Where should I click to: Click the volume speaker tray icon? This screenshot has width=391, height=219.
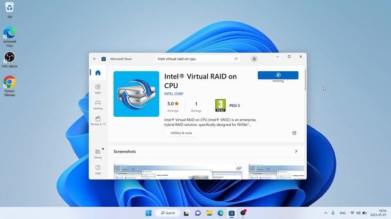pyautogui.click(x=359, y=213)
